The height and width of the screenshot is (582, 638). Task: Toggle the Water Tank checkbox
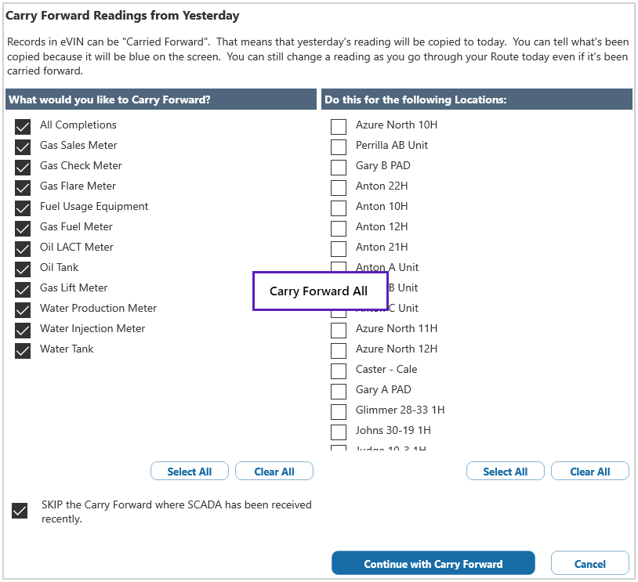23,350
